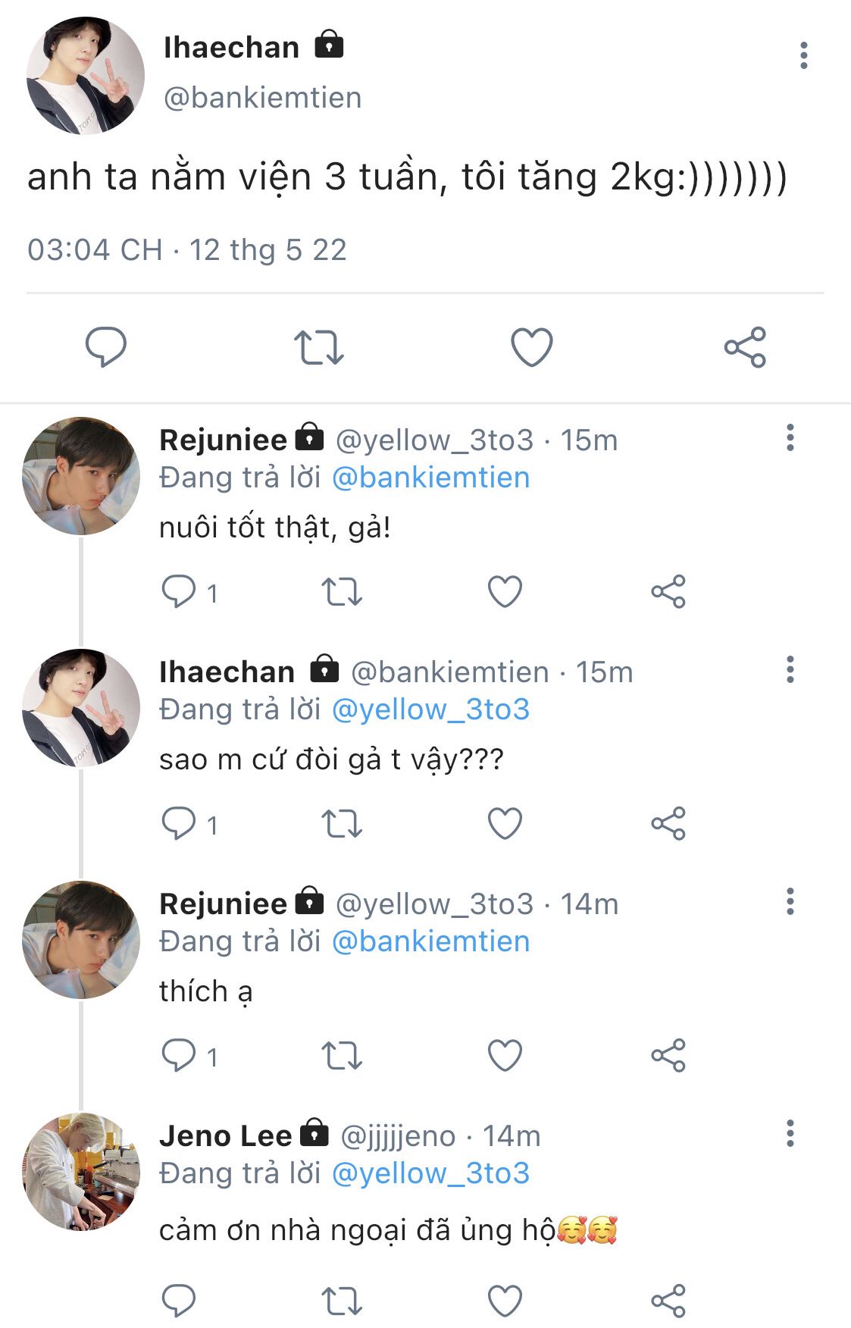The image size is (851, 1328).
Task: Open lhaechan's profile avatar at top
Action: pyautogui.click(x=85, y=76)
